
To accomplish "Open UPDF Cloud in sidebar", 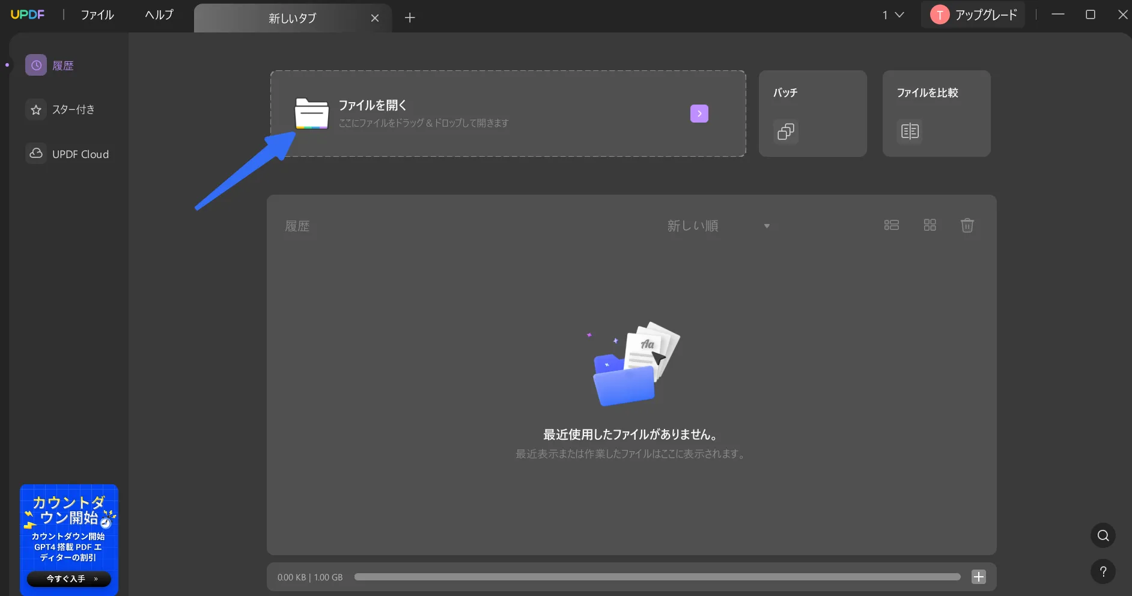I will point(68,154).
